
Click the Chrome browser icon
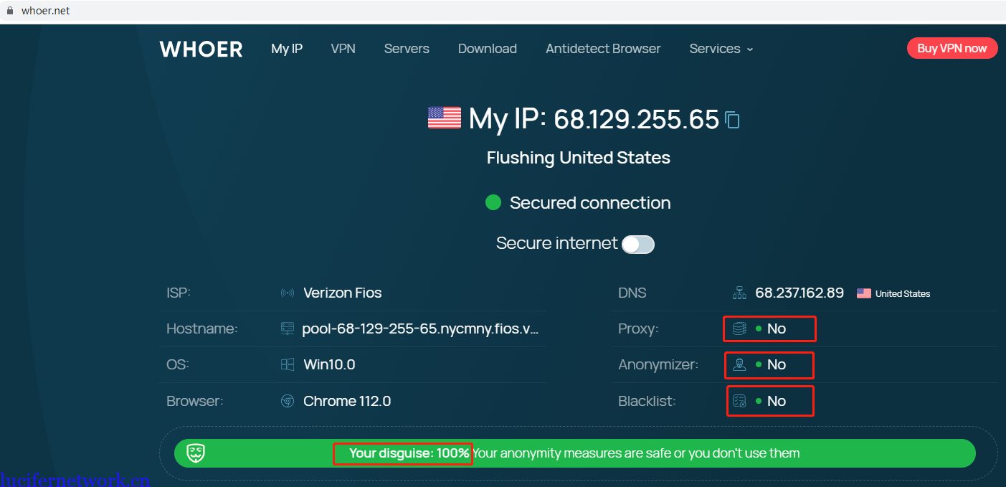pyautogui.click(x=288, y=401)
